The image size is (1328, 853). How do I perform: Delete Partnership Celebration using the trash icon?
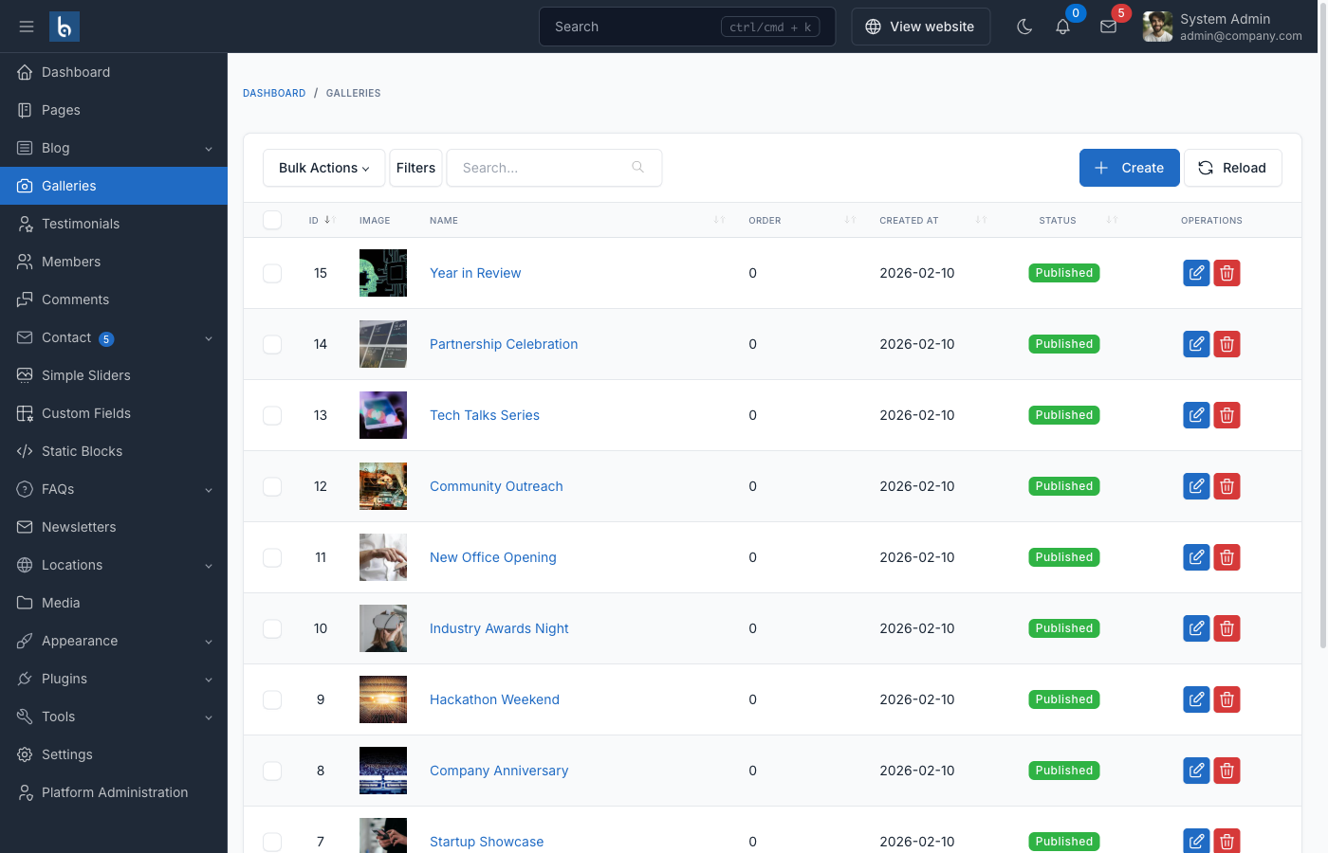1227,344
